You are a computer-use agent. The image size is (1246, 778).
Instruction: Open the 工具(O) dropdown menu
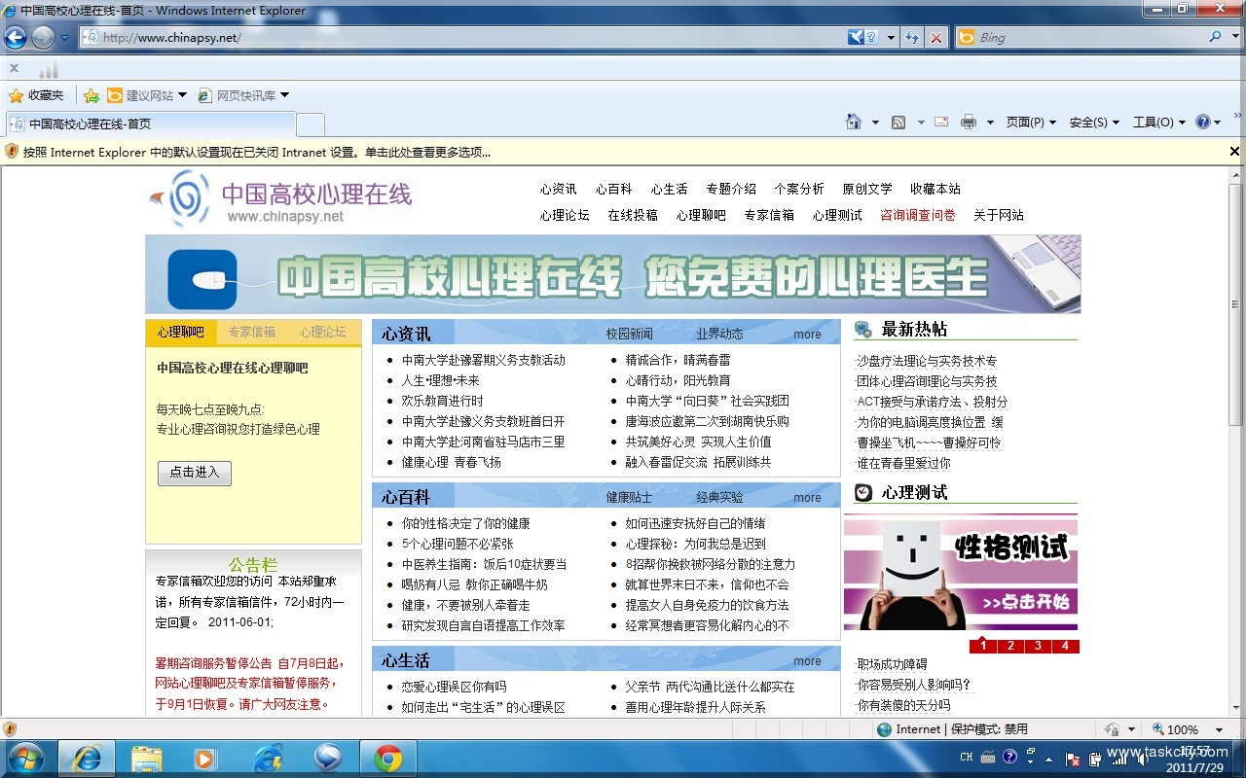point(1158,122)
